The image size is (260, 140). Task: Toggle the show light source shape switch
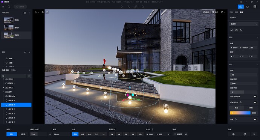coord(255,96)
